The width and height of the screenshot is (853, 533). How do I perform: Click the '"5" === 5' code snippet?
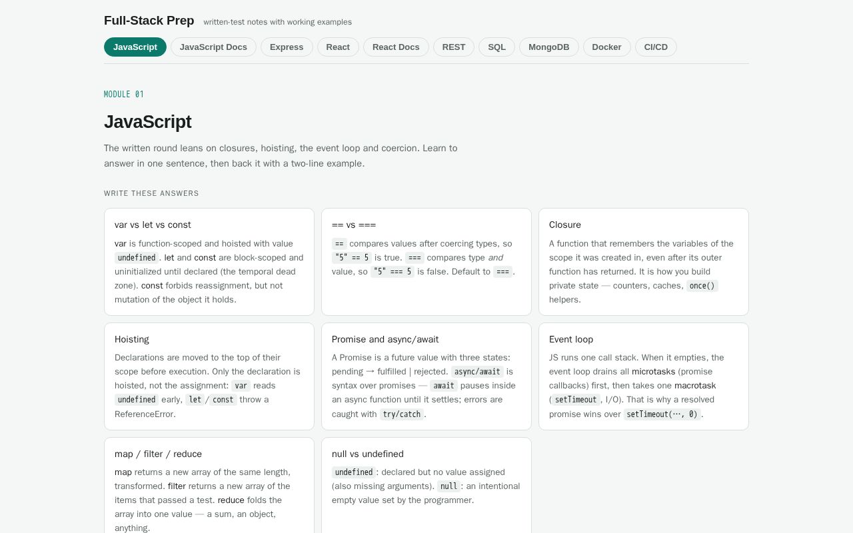pyautogui.click(x=393, y=272)
